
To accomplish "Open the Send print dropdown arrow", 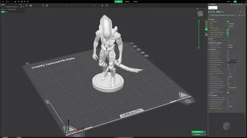I will coord(205,135).
